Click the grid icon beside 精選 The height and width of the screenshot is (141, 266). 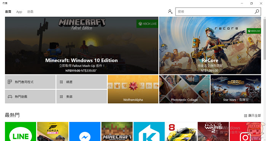point(61,82)
